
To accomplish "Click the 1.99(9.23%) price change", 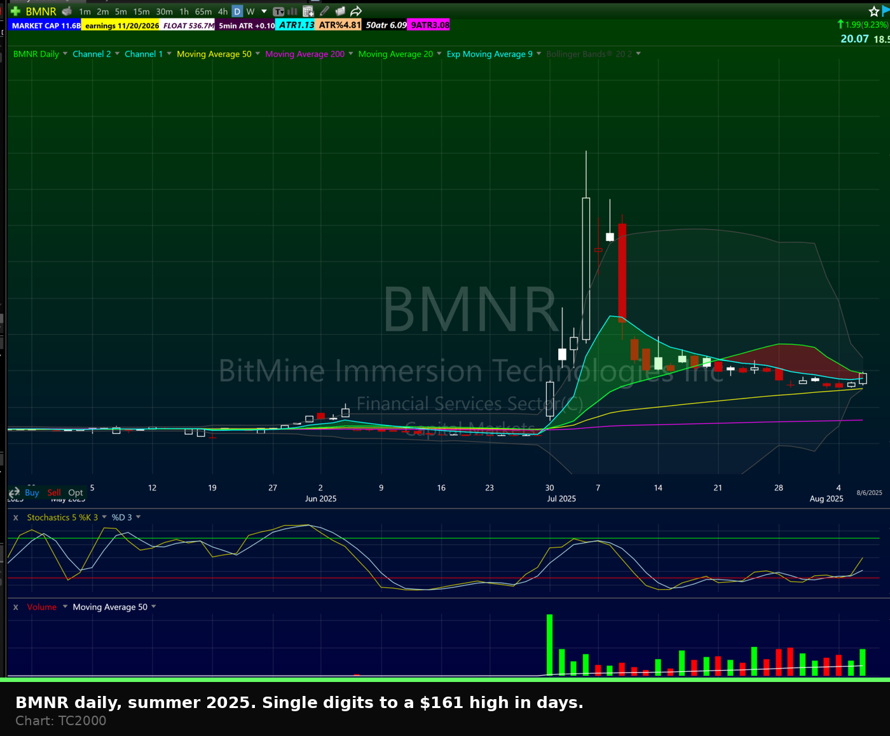I will 866,24.
